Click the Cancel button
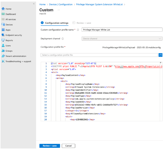 click(68, 146)
